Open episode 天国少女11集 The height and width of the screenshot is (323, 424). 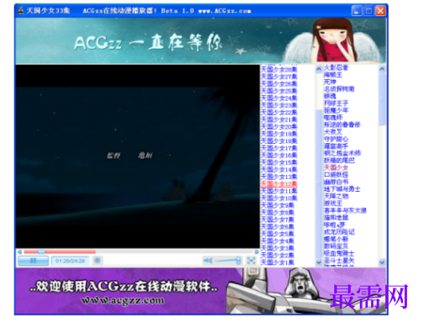279,191
